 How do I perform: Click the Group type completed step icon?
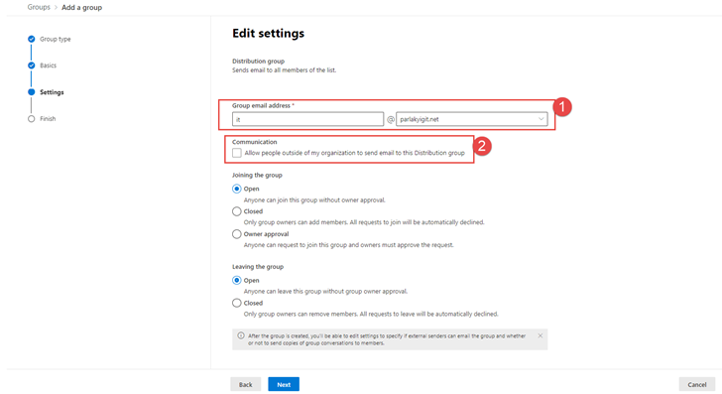click(32, 39)
